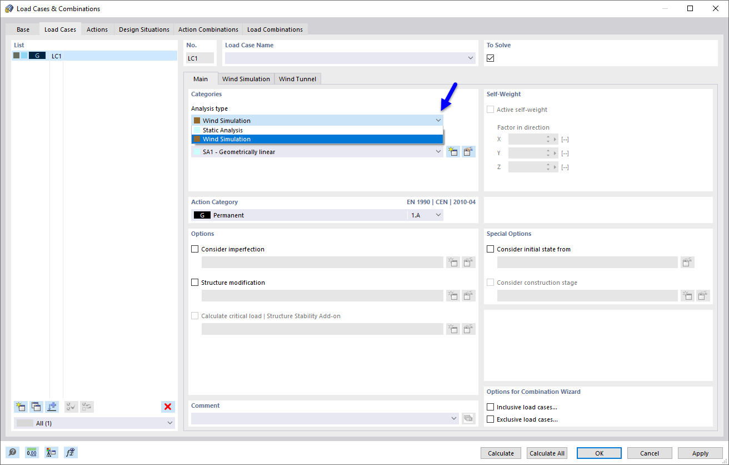Check Exclusive load cases option

[490, 419]
